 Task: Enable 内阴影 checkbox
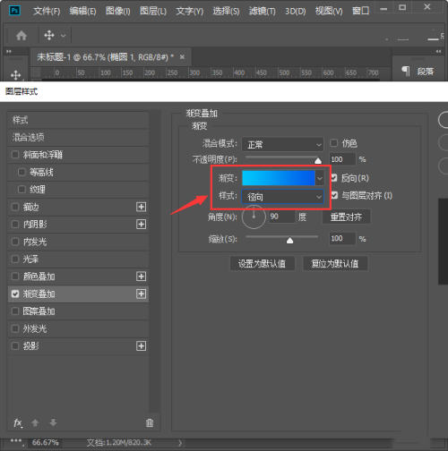click(x=15, y=224)
